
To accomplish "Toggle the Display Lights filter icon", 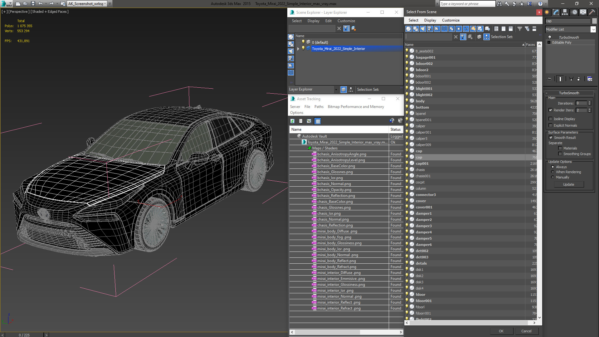I will [x=423, y=29].
